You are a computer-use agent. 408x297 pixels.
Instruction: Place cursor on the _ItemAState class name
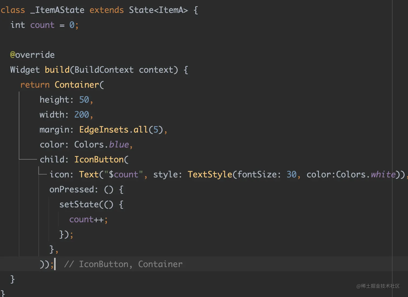[57, 10]
